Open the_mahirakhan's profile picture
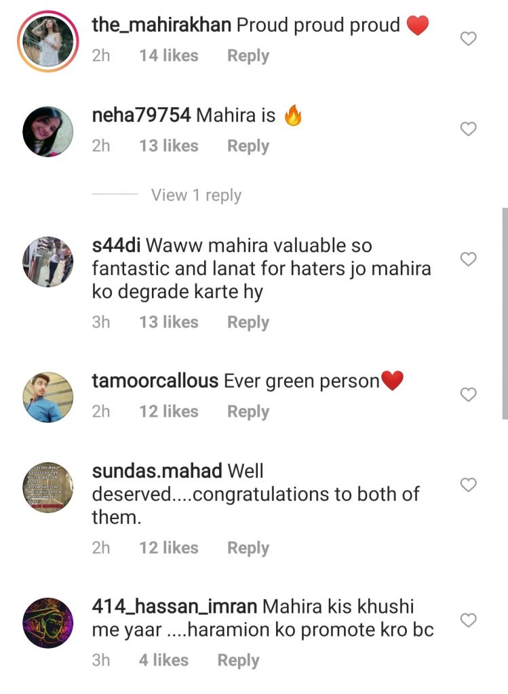 (48, 41)
